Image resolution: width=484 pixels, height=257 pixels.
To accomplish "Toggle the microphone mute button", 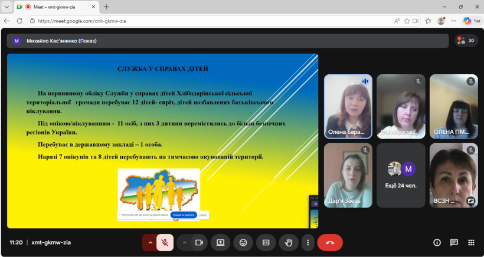I will point(165,242).
